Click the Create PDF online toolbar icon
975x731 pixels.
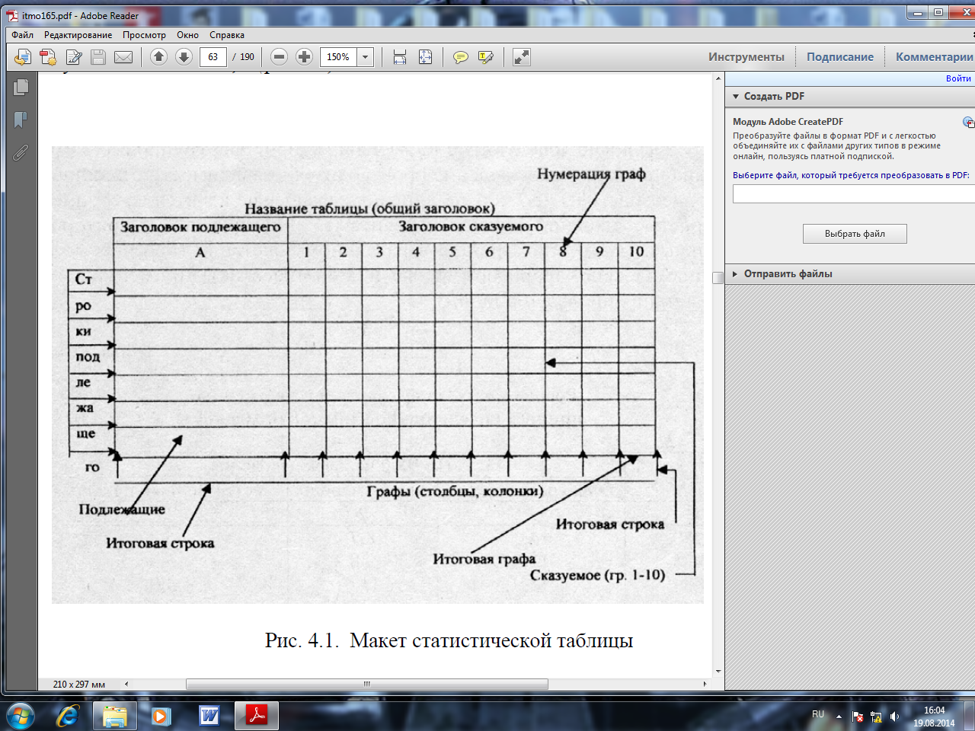point(48,57)
